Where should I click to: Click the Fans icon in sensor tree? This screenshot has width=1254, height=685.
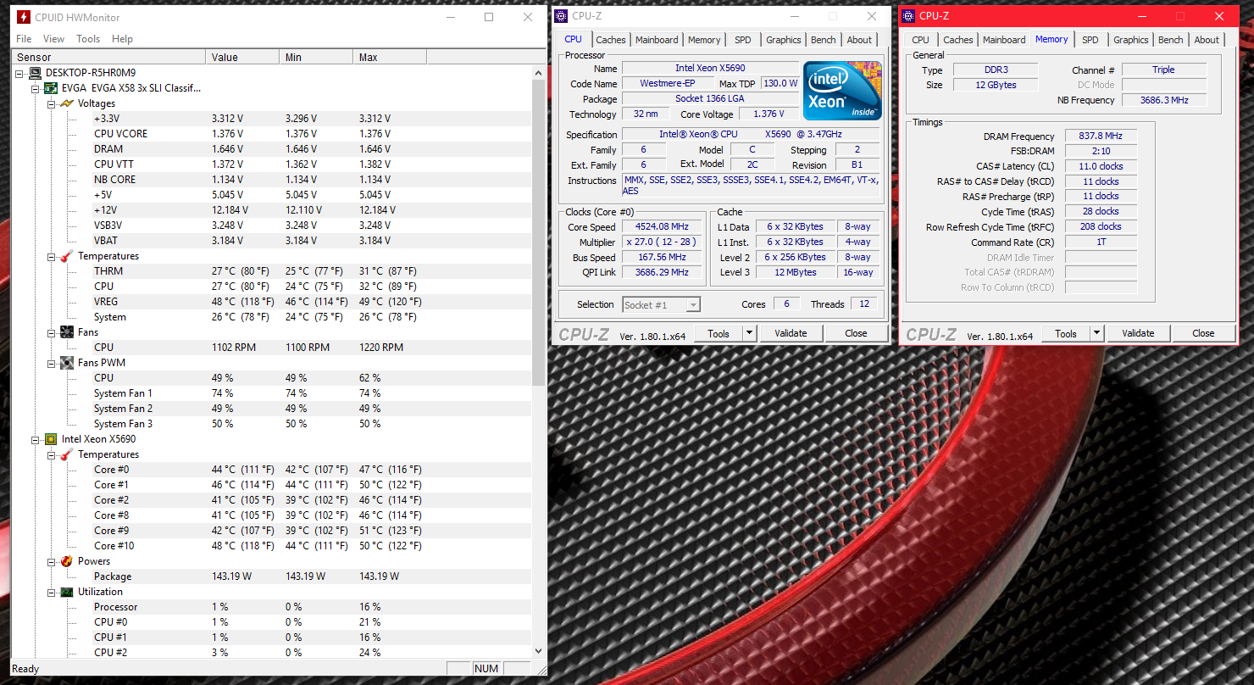tap(67, 332)
